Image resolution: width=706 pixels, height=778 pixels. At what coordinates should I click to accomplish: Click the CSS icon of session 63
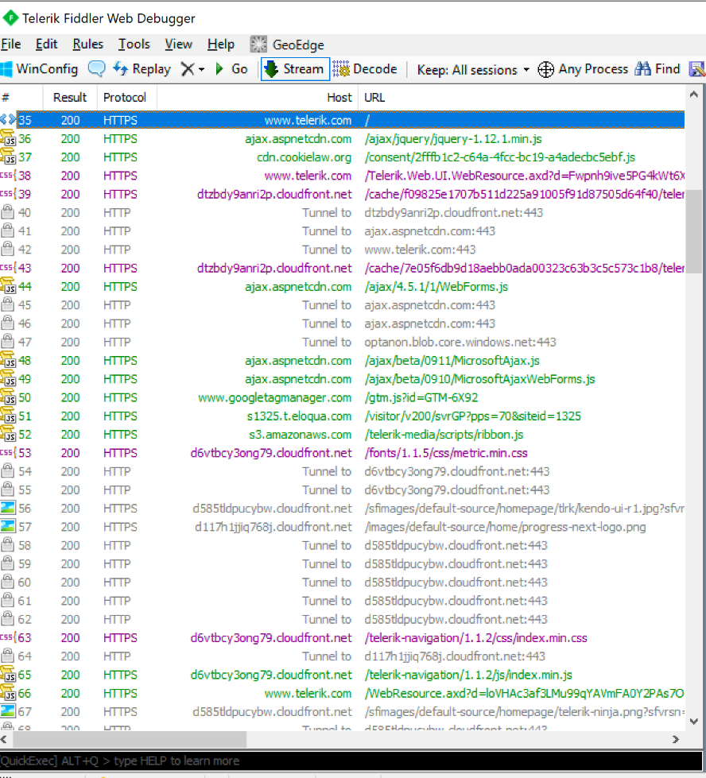(x=8, y=637)
